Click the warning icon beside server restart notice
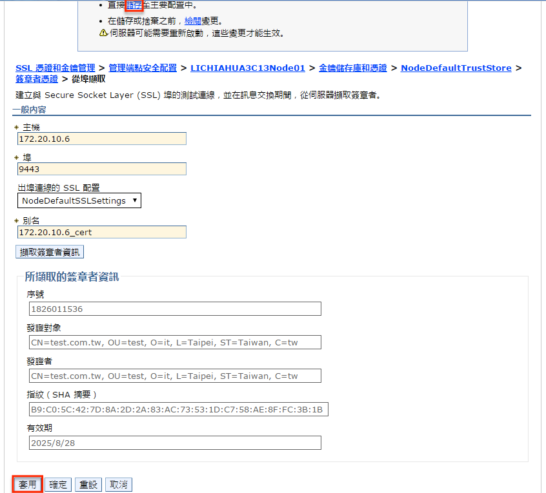Viewport: 546px width, 493px height. tap(103, 33)
